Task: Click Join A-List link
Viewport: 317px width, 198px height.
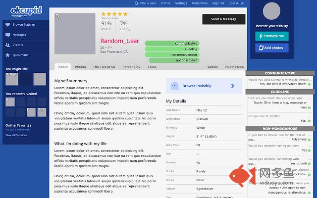Action: coord(237,3)
